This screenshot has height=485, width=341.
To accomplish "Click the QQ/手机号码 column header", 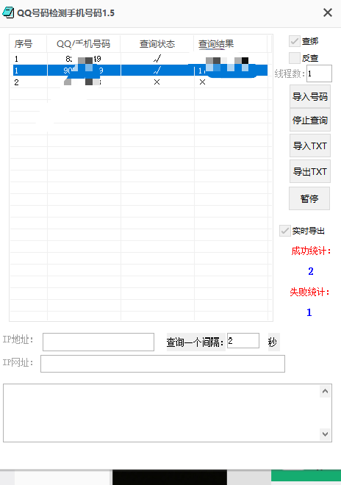I will (84, 43).
